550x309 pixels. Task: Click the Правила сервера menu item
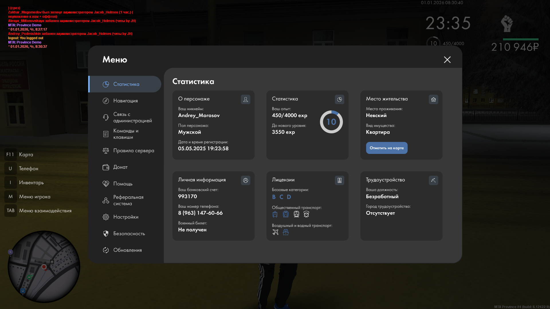tap(133, 150)
